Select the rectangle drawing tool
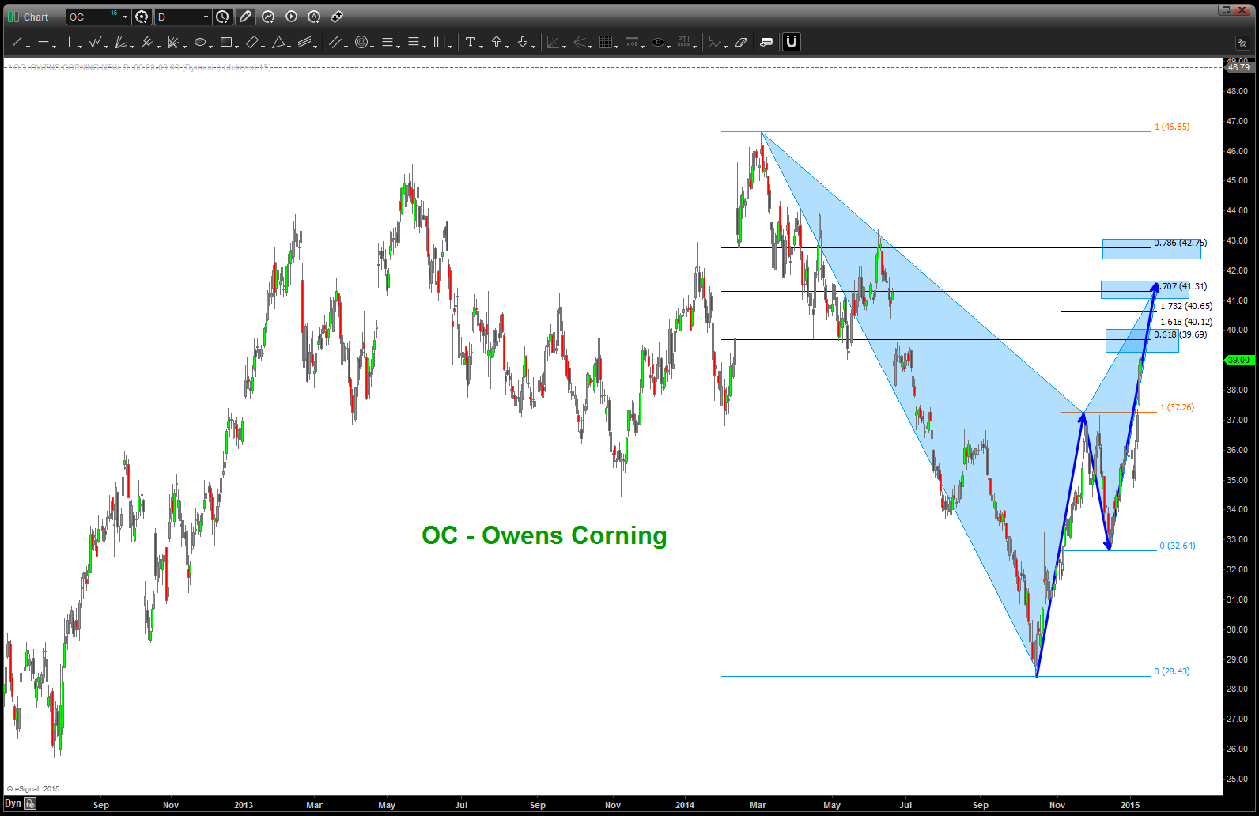This screenshot has width=1259, height=816. (x=226, y=43)
